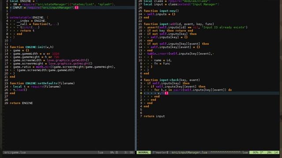Click 'if self.inputs[key][event] then' in input:check
This screenshot has height=158, width=282.
pos(178,86)
